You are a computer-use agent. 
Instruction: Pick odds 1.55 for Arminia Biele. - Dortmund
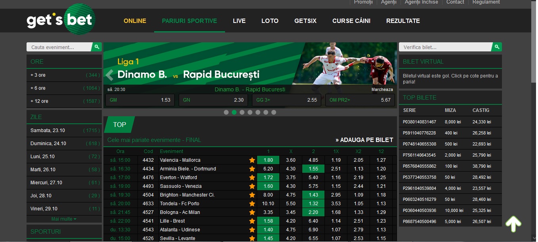pyautogui.click(x=313, y=169)
